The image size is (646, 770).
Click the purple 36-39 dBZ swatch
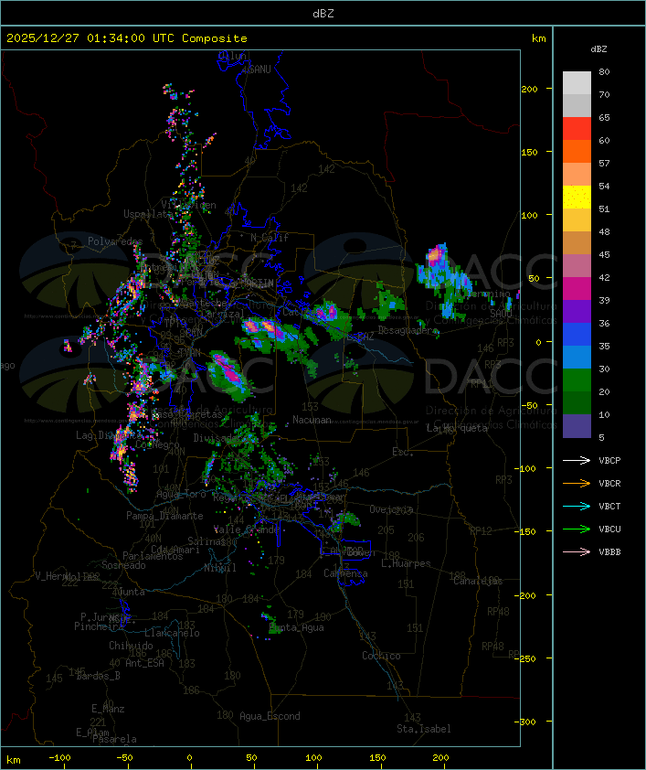tap(577, 311)
